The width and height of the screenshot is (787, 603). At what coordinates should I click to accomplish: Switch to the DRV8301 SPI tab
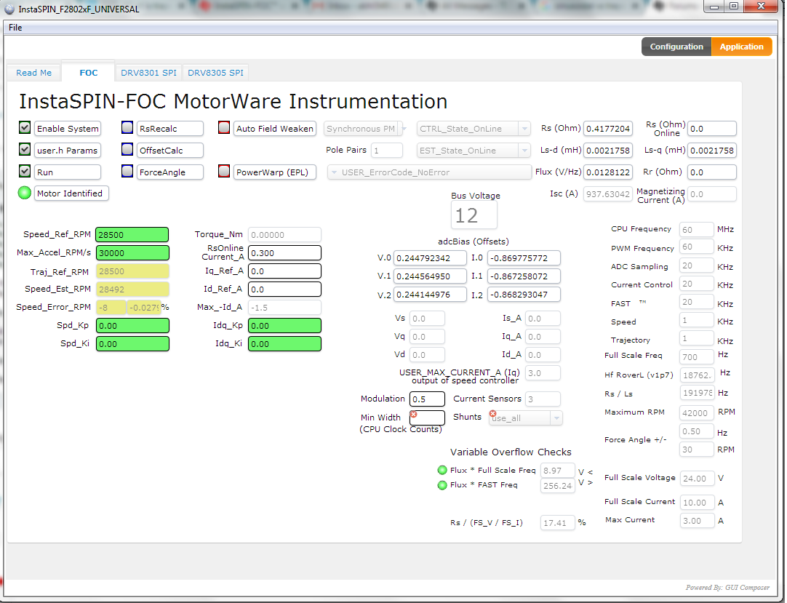coord(148,72)
